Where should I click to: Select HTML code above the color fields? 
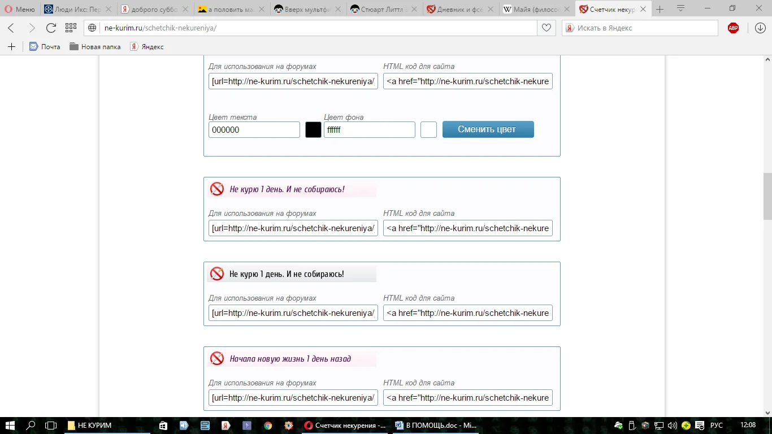click(x=468, y=81)
